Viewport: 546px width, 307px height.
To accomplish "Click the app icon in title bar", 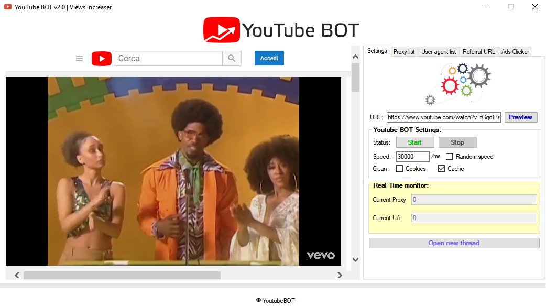I will pyautogui.click(x=8, y=7).
